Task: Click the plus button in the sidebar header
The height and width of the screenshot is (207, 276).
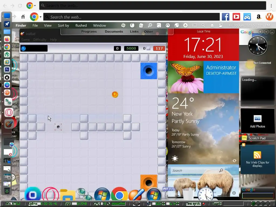Action: 260,32
